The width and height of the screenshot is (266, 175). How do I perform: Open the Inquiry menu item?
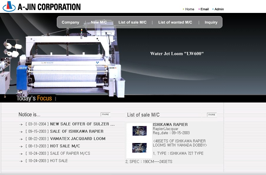point(211,22)
